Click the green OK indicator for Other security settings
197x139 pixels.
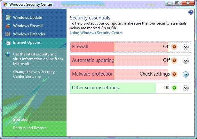(x=174, y=88)
